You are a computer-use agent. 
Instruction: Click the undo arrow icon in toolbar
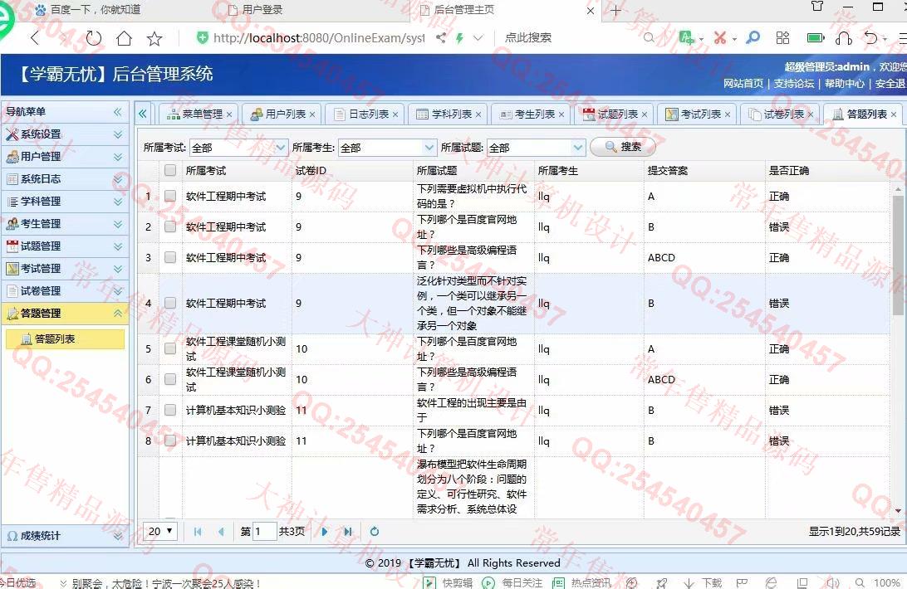[x=870, y=38]
